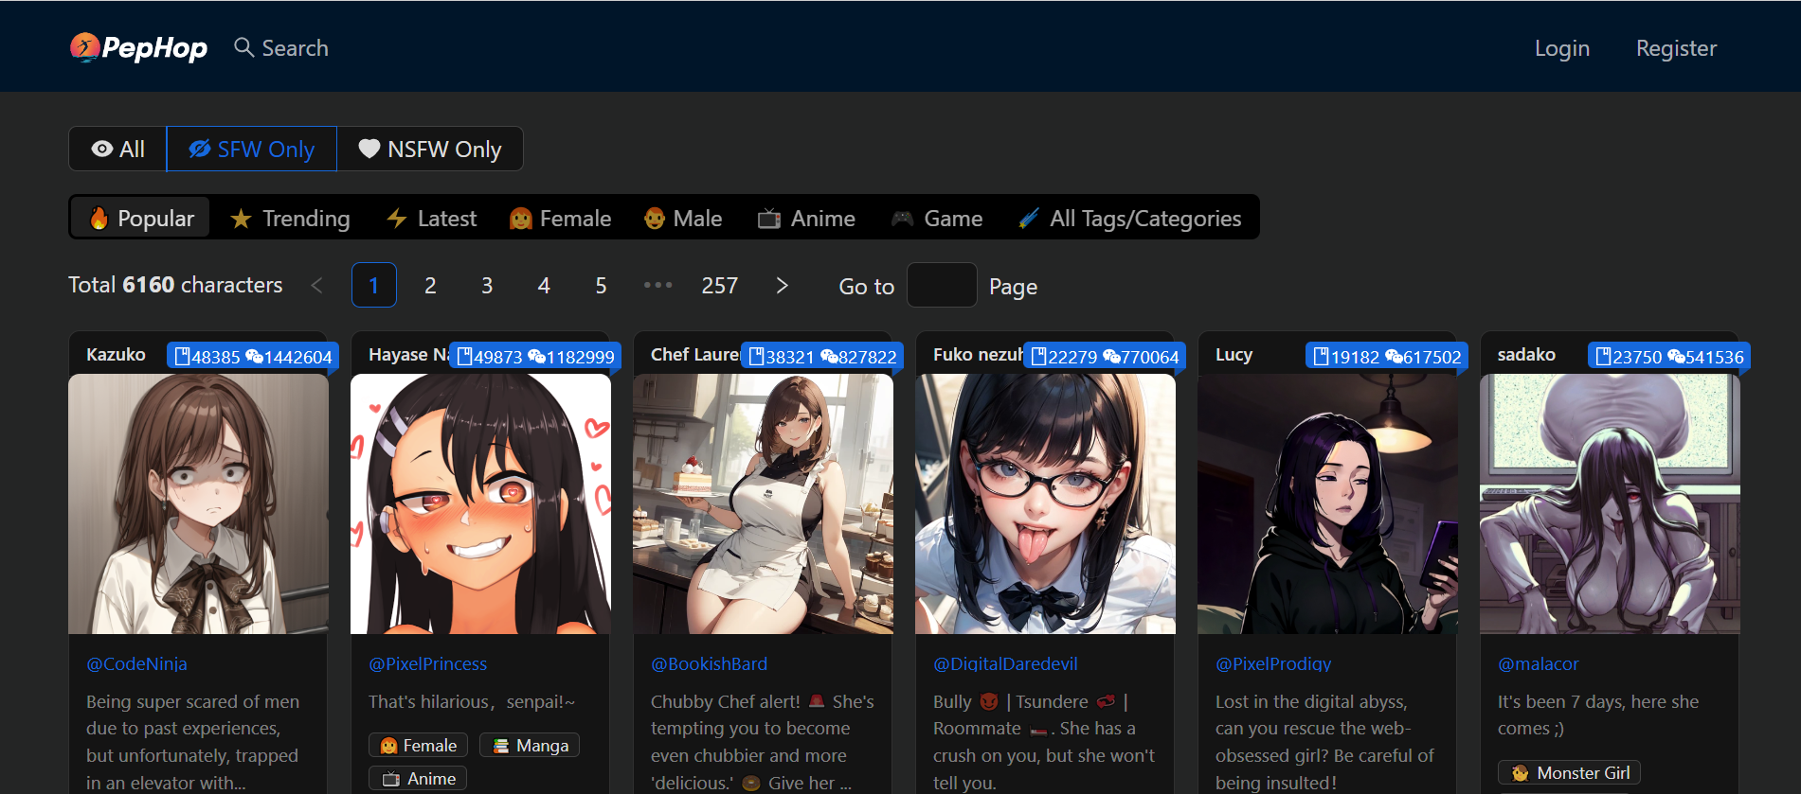
Task: Open the Lucy character image
Action: pos(1327,503)
